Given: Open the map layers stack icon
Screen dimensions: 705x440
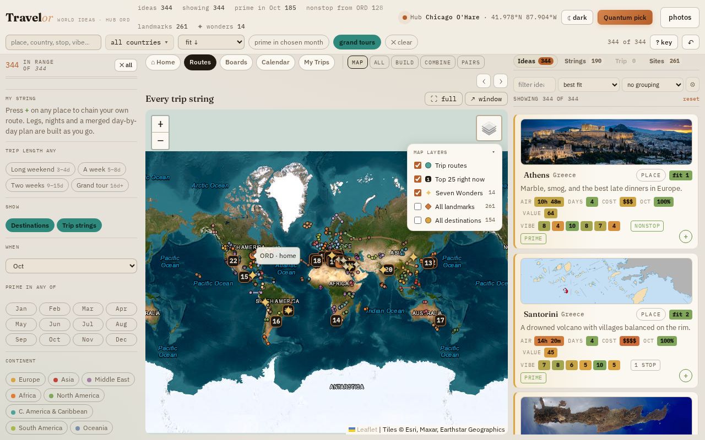Looking at the screenshot, I should tap(489, 128).
